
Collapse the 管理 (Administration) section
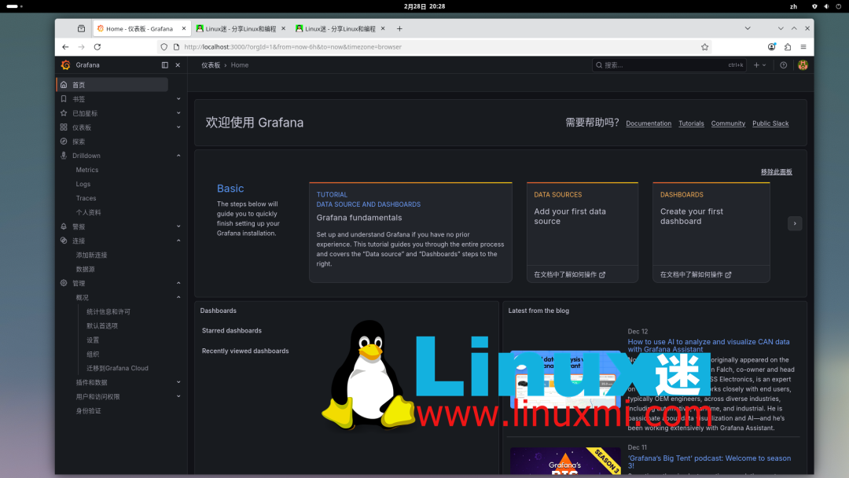(x=178, y=283)
